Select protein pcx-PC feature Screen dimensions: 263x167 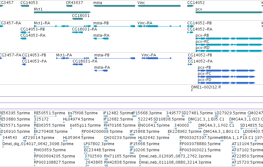(227, 77)
